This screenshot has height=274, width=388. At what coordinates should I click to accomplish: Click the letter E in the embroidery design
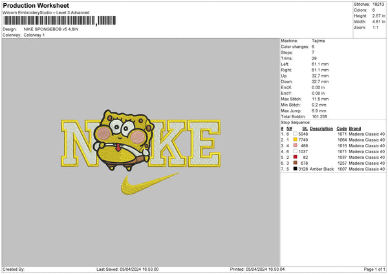click(204, 143)
